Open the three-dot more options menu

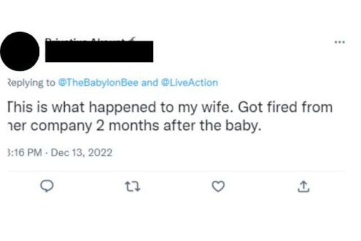tap(338, 42)
